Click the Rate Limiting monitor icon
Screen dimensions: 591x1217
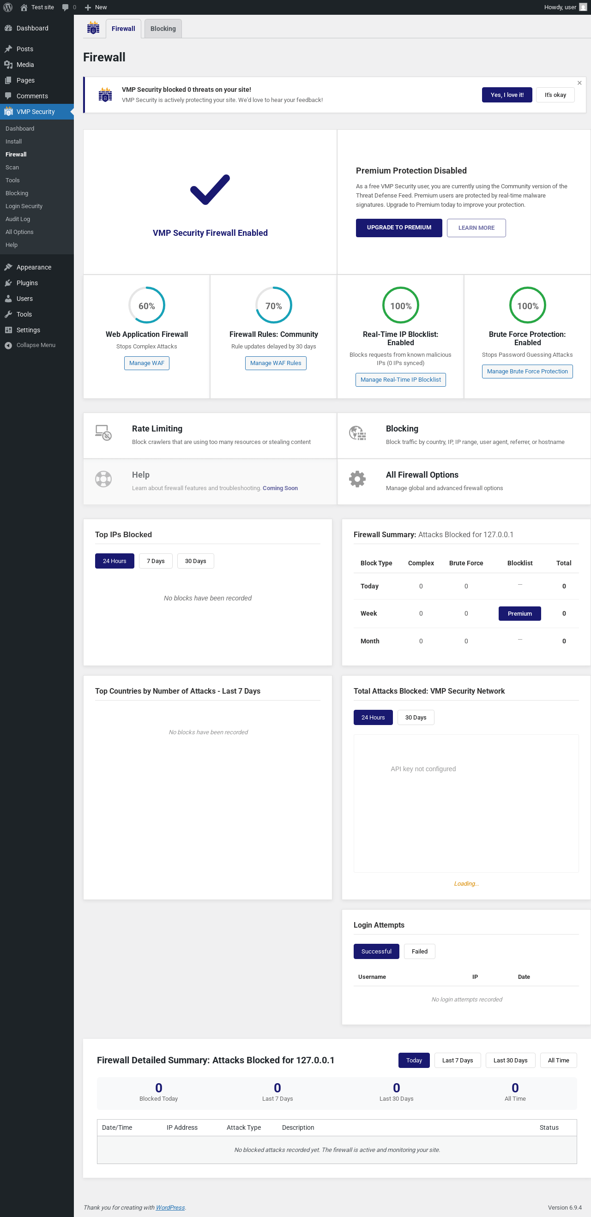tap(103, 433)
